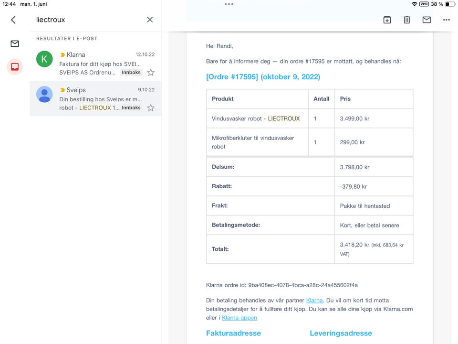Tap the Sveips sender avatar

coord(44,94)
